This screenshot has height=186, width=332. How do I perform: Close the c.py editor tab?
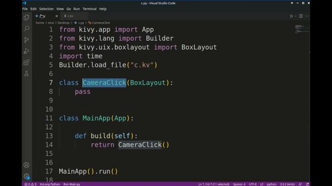pyautogui.click(x=57, y=16)
